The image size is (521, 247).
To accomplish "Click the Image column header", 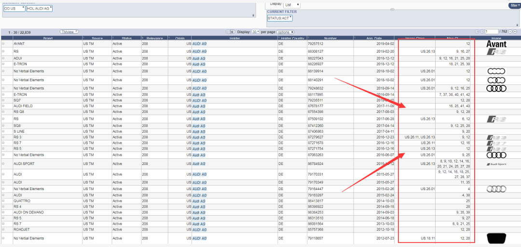I will pyautogui.click(x=496, y=38).
